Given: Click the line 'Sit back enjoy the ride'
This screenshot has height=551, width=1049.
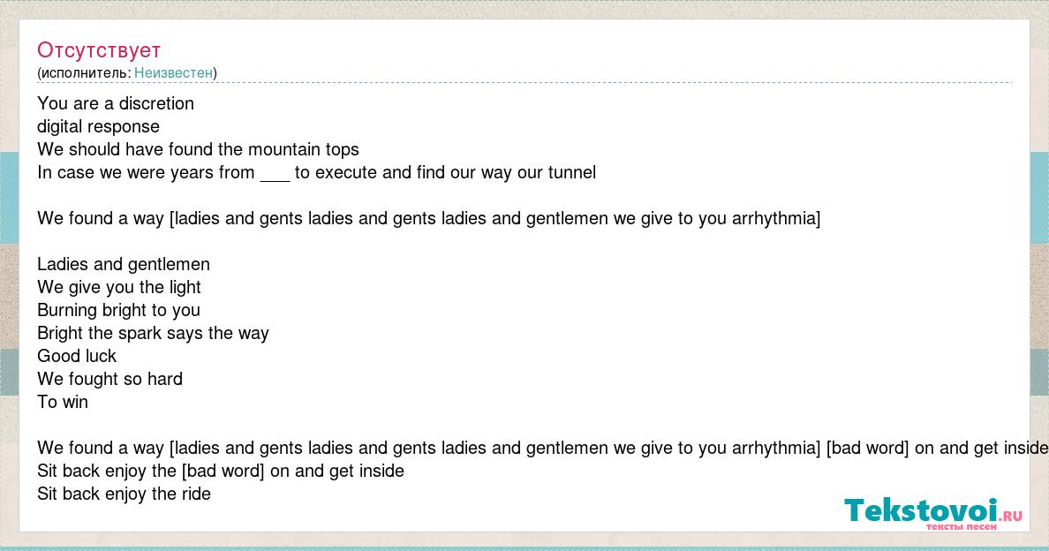Looking at the screenshot, I should coord(125,494).
